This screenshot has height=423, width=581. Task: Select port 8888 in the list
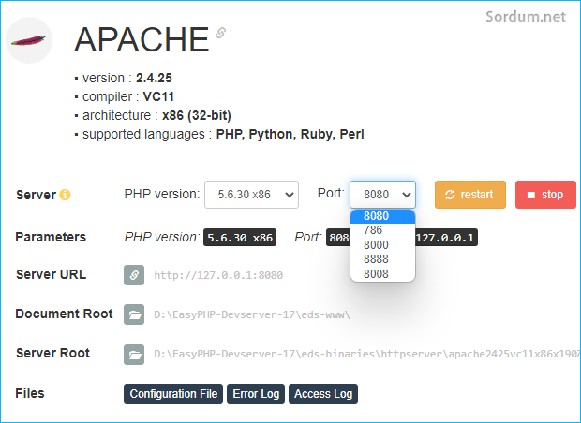click(382, 259)
